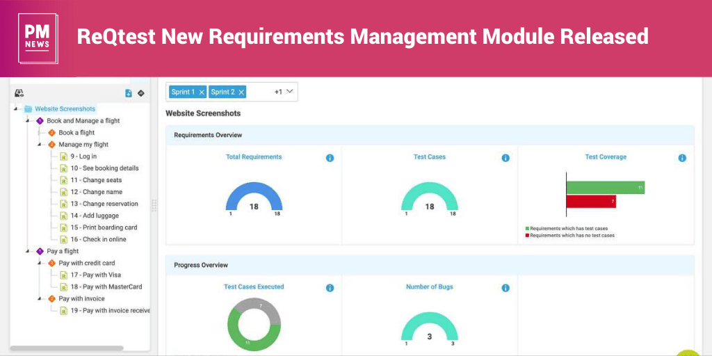Click requirement icon for 17 - Pay with Visa
Viewport: 712px width, 356px height.
(x=63, y=275)
